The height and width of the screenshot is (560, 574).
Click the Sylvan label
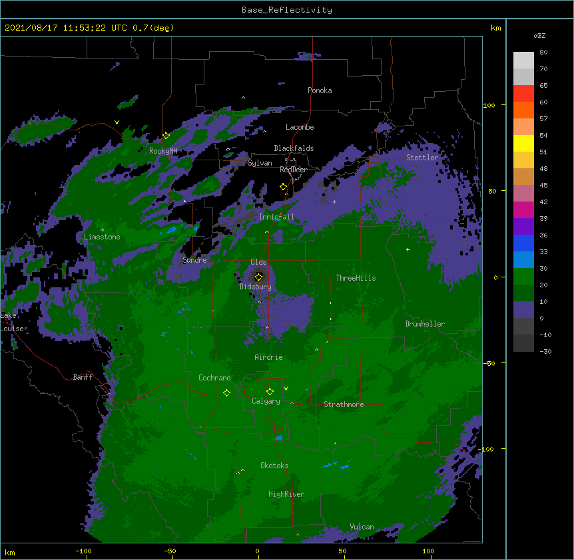[x=260, y=163]
